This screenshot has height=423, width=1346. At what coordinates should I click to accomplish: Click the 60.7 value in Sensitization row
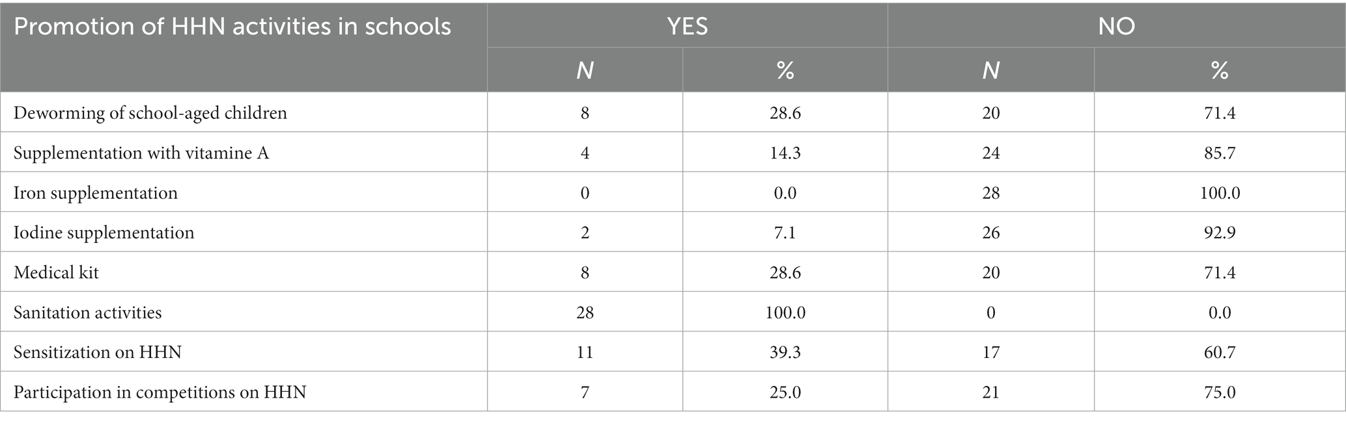[1220, 352]
